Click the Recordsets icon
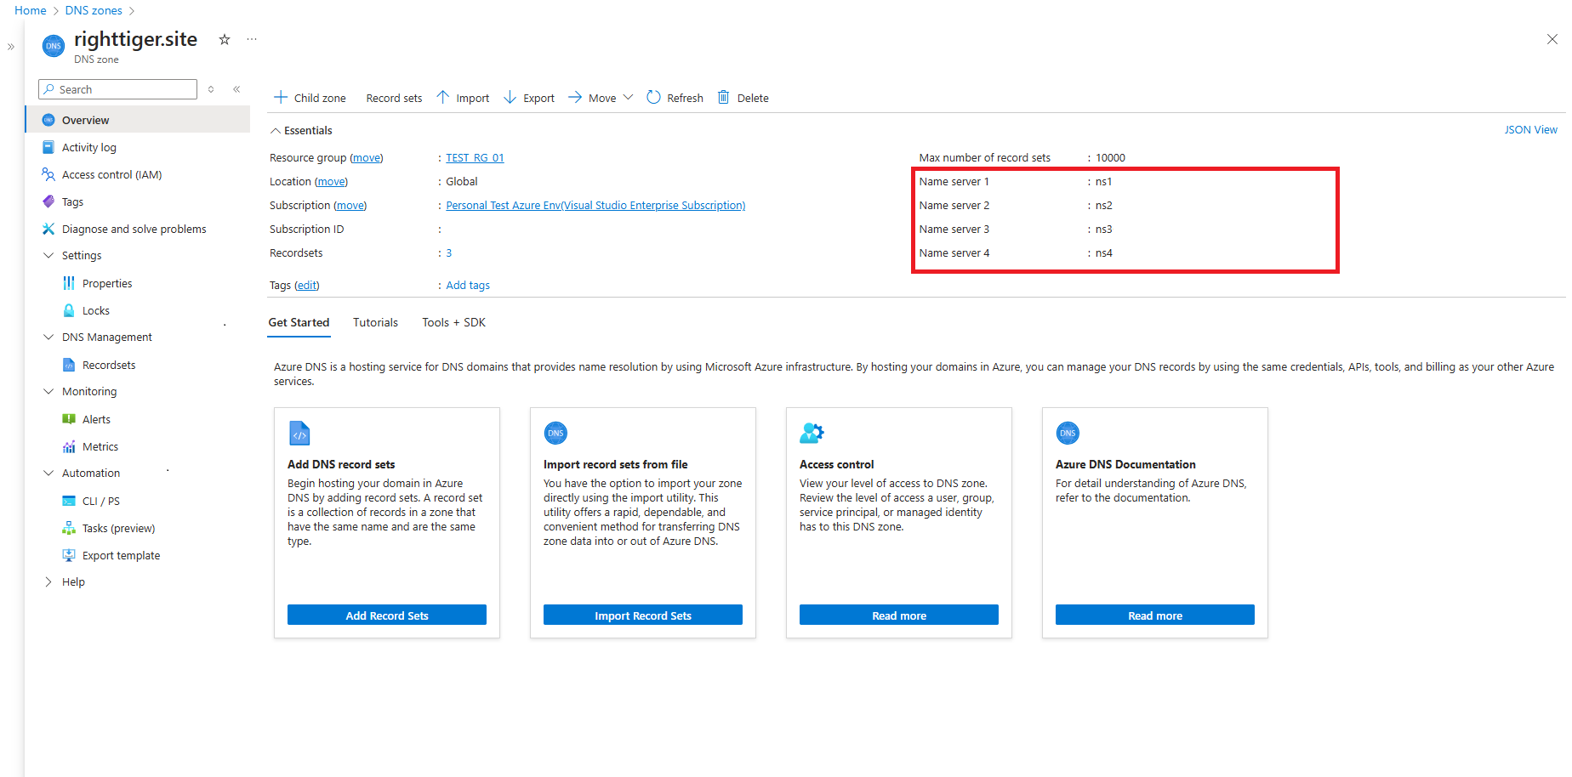 [69, 365]
